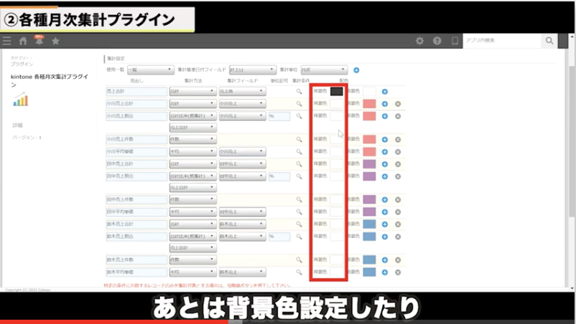Click the search magnifier button in header
576x324 pixels.
point(549,41)
